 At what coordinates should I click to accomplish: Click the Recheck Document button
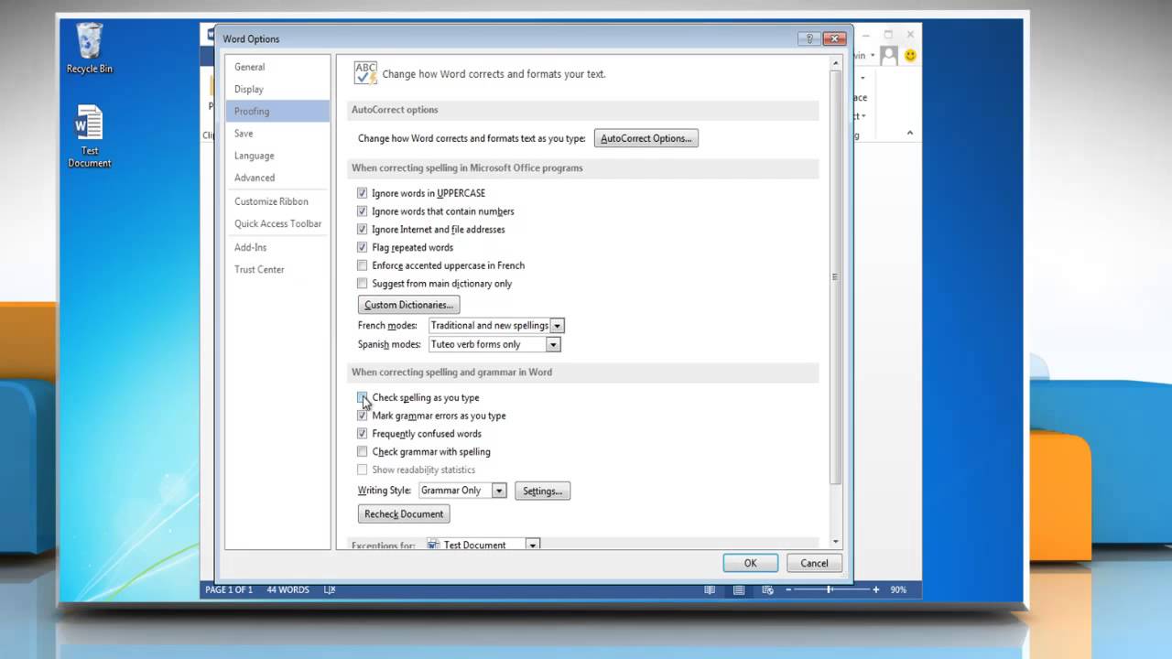pos(404,513)
